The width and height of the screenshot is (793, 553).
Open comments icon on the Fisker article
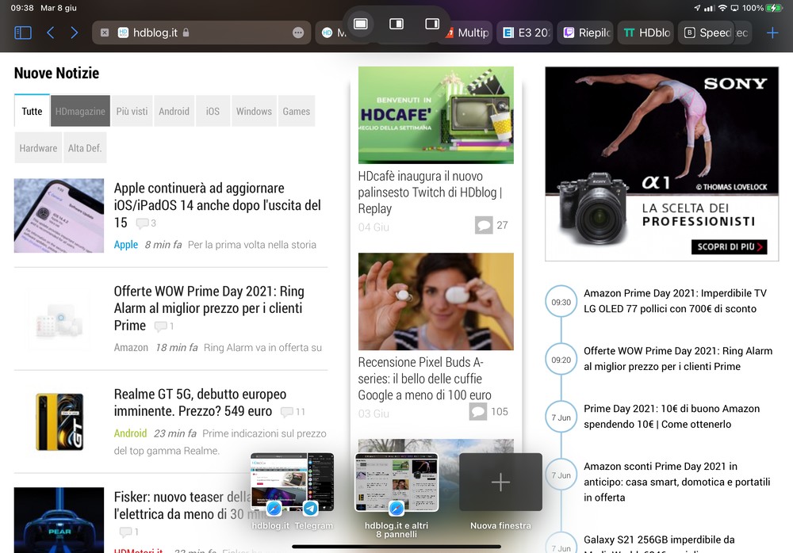coord(125,532)
